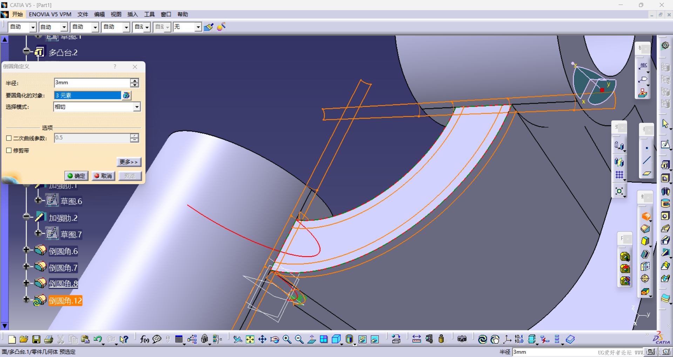The image size is (673, 357).
Task: Select the Zoom In magnifier tool
Action: point(287,339)
